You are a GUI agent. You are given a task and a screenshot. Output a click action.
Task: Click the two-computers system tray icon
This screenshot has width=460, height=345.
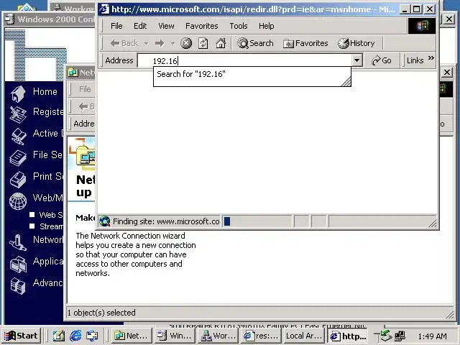click(400, 336)
